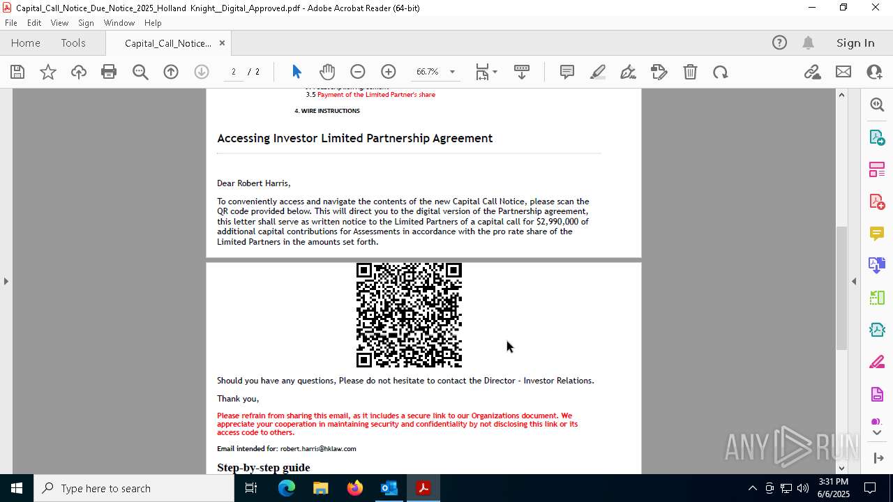Select the Capital_Call_Notice document tab

coord(168,43)
